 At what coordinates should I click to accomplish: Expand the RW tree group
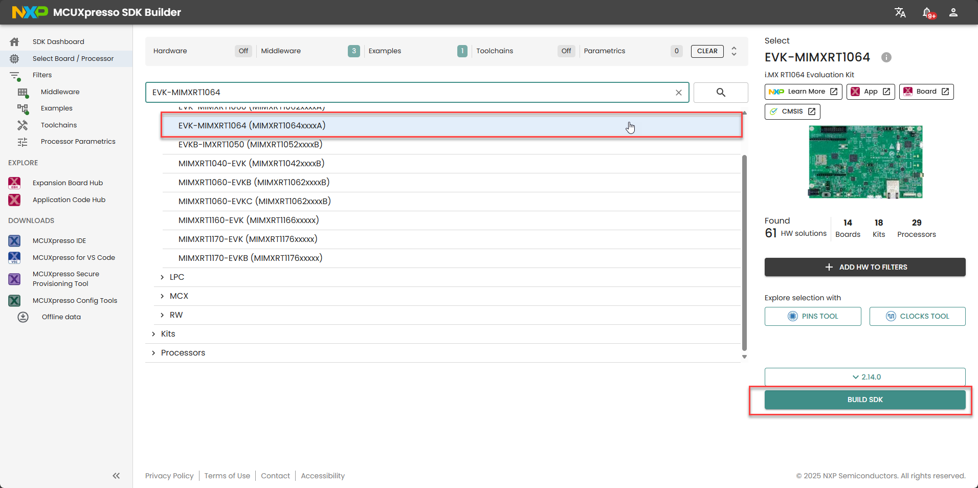[x=162, y=315]
